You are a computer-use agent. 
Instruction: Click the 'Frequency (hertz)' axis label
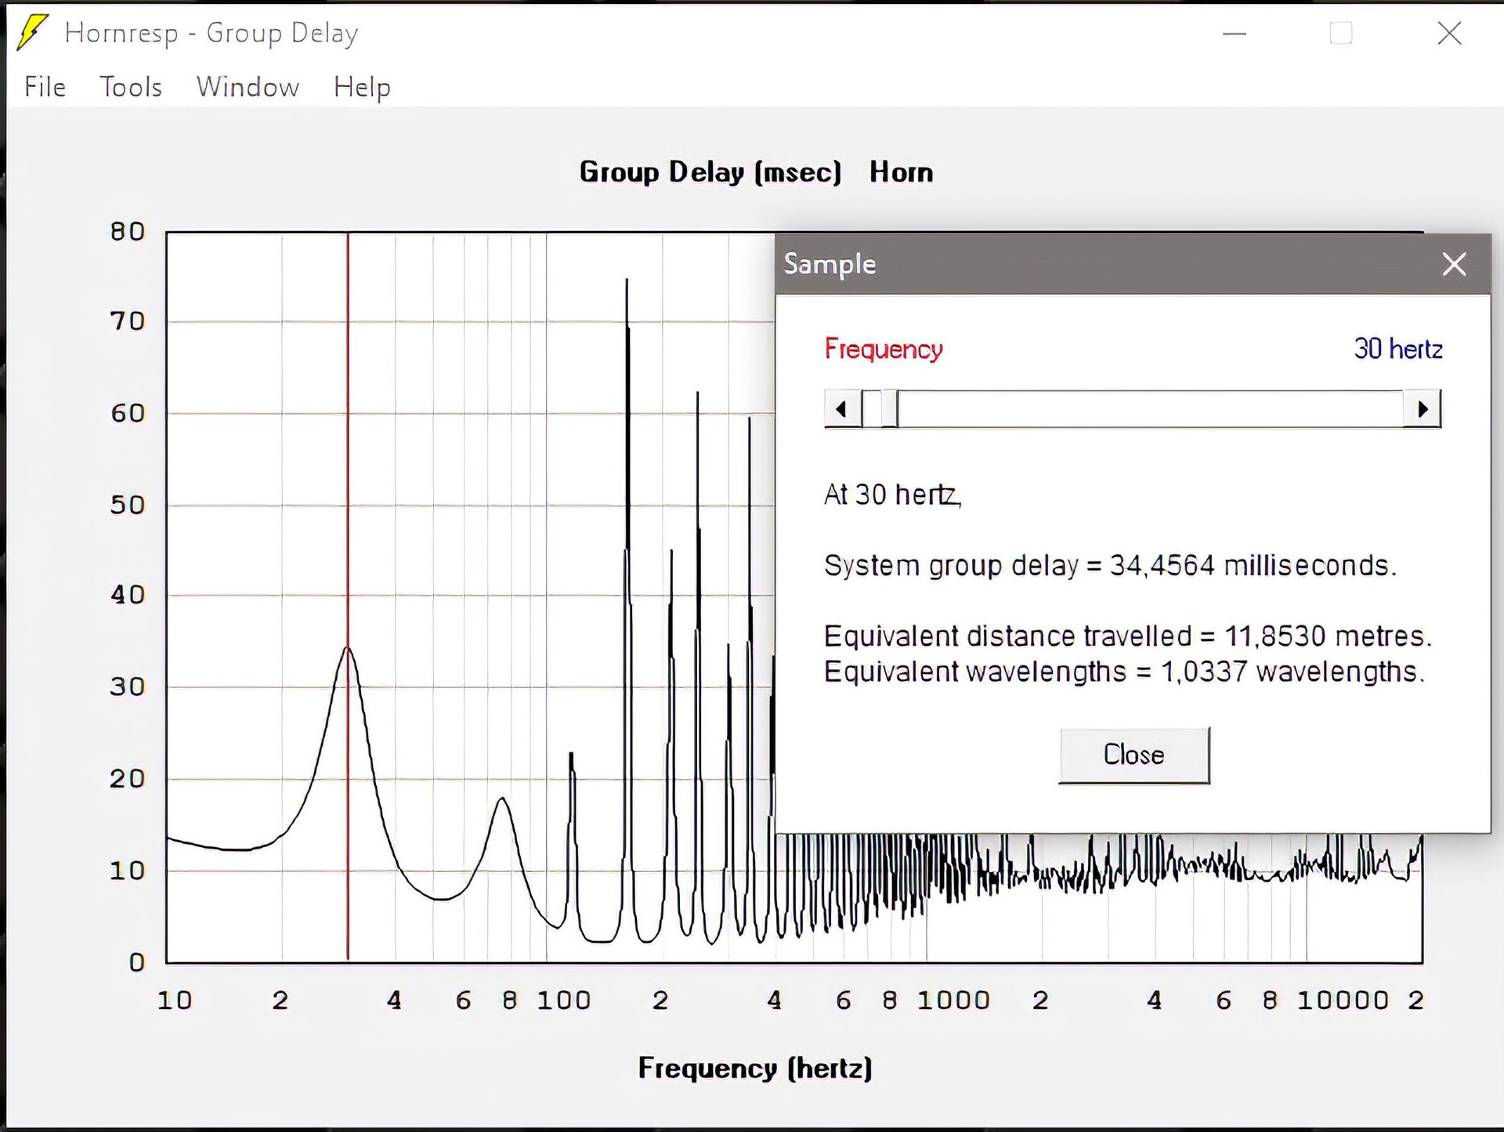[x=755, y=1068]
